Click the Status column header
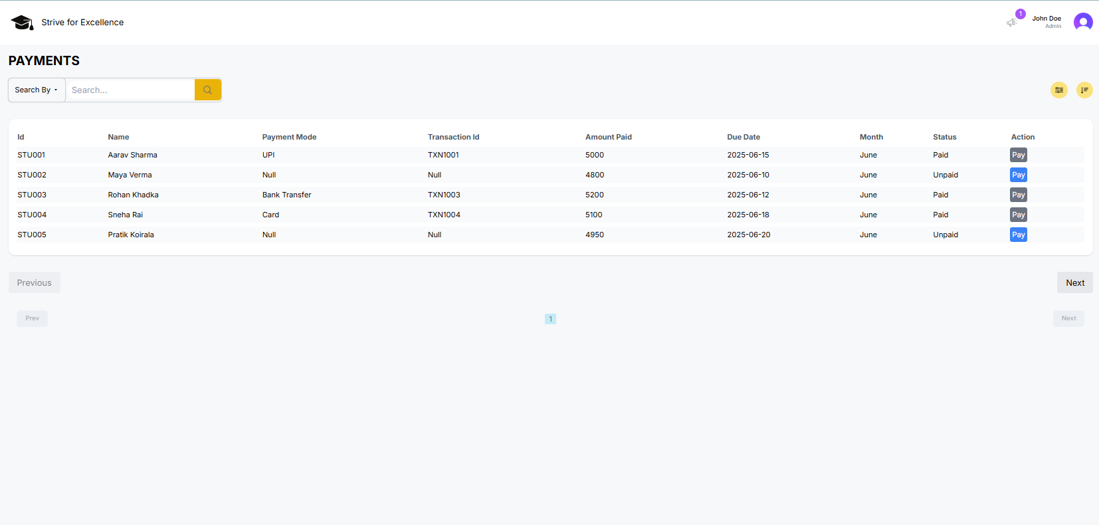The image size is (1099, 525). 944,137
